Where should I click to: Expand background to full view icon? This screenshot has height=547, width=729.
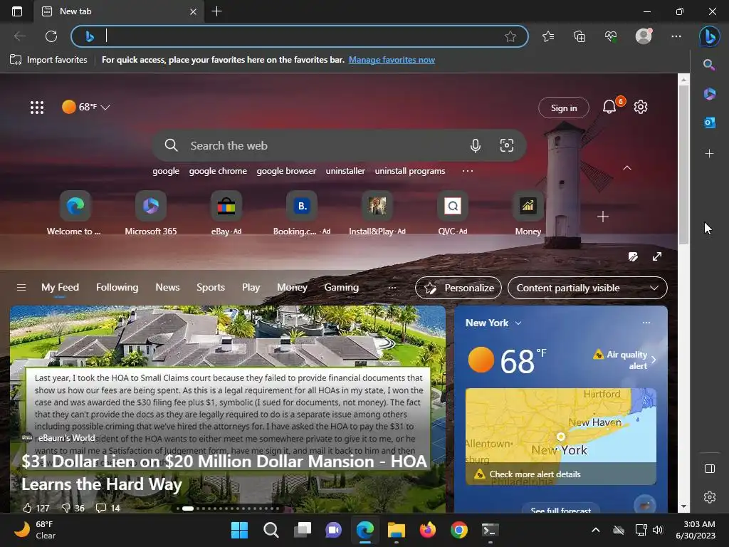click(657, 256)
